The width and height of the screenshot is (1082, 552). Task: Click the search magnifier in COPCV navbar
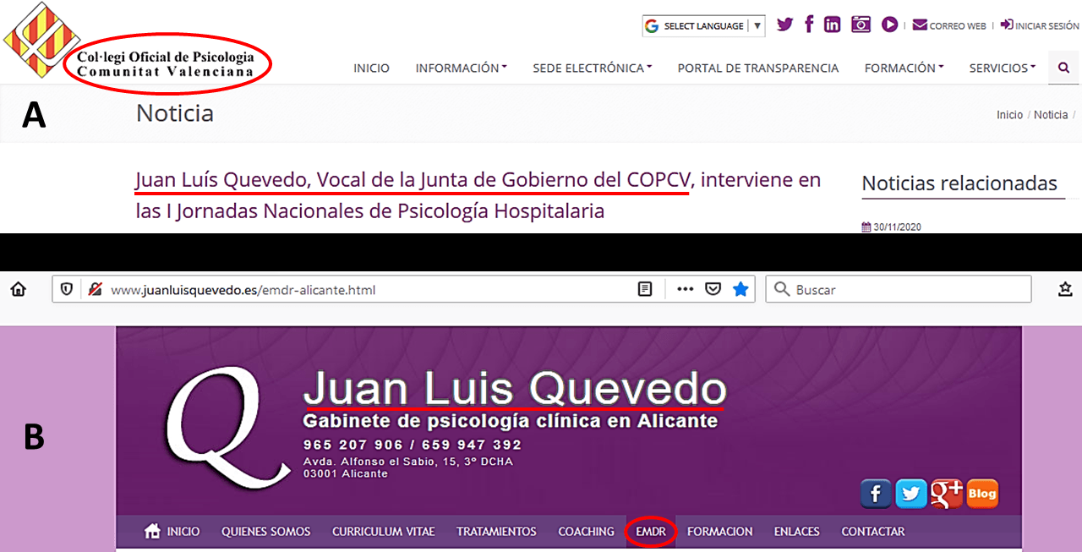pos(1063,68)
